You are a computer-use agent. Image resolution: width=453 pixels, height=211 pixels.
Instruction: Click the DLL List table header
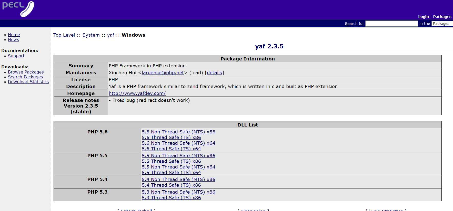coord(248,125)
